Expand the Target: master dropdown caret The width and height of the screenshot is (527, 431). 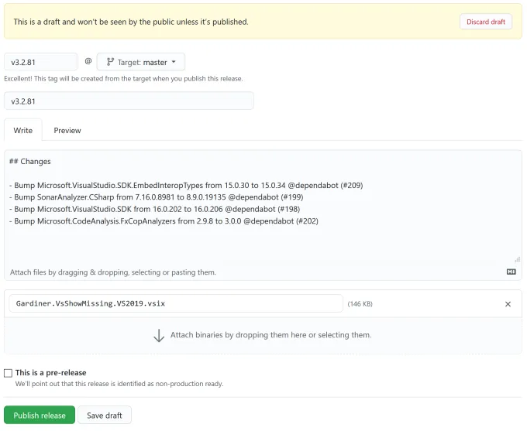click(x=174, y=62)
